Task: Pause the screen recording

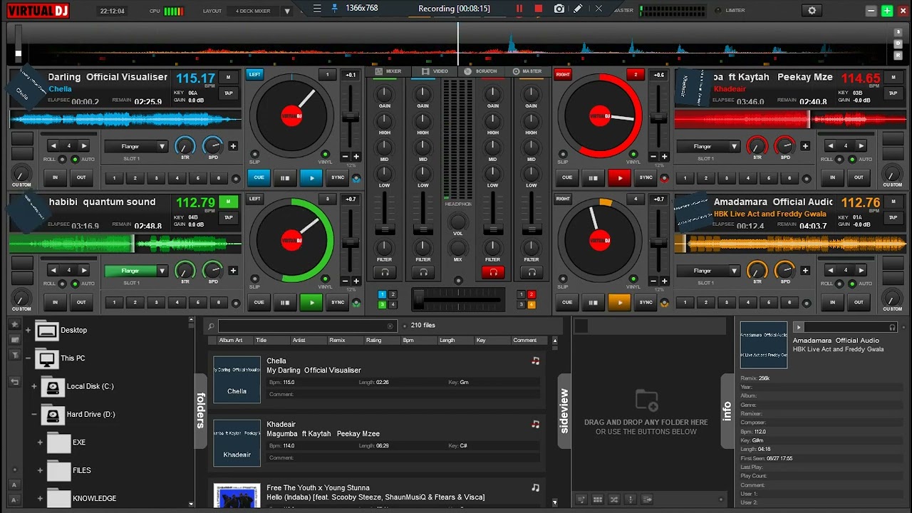Action: [x=519, y=9]
